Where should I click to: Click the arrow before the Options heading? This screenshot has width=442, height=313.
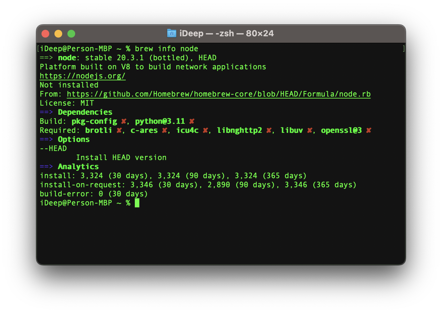46,139
